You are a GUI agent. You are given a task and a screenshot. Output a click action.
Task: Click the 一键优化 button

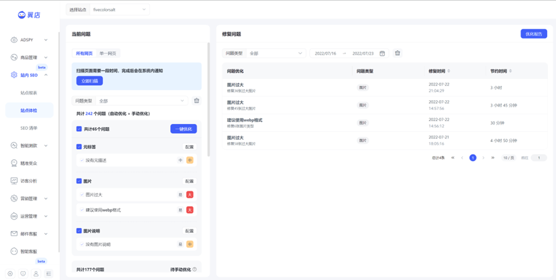[x=183, y=129]
